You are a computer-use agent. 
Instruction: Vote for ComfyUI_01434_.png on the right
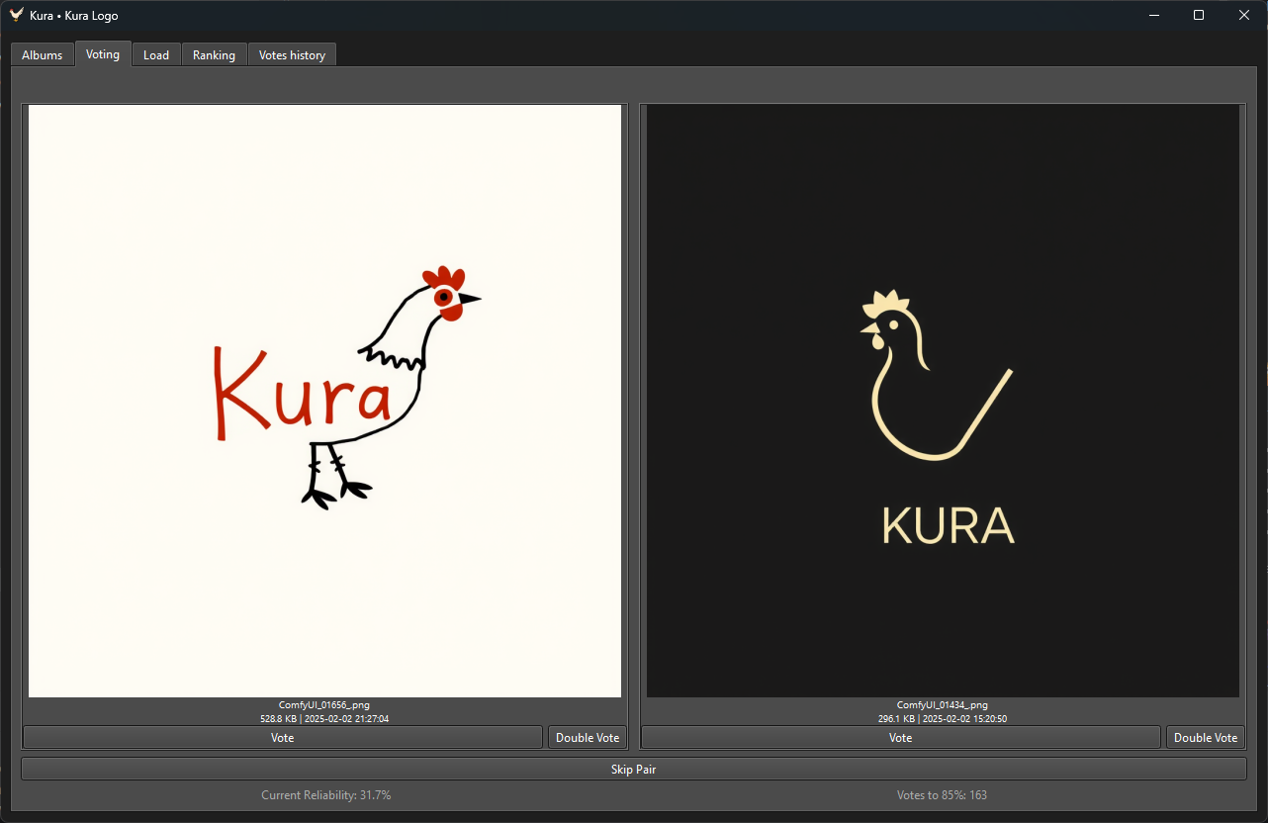900,738
